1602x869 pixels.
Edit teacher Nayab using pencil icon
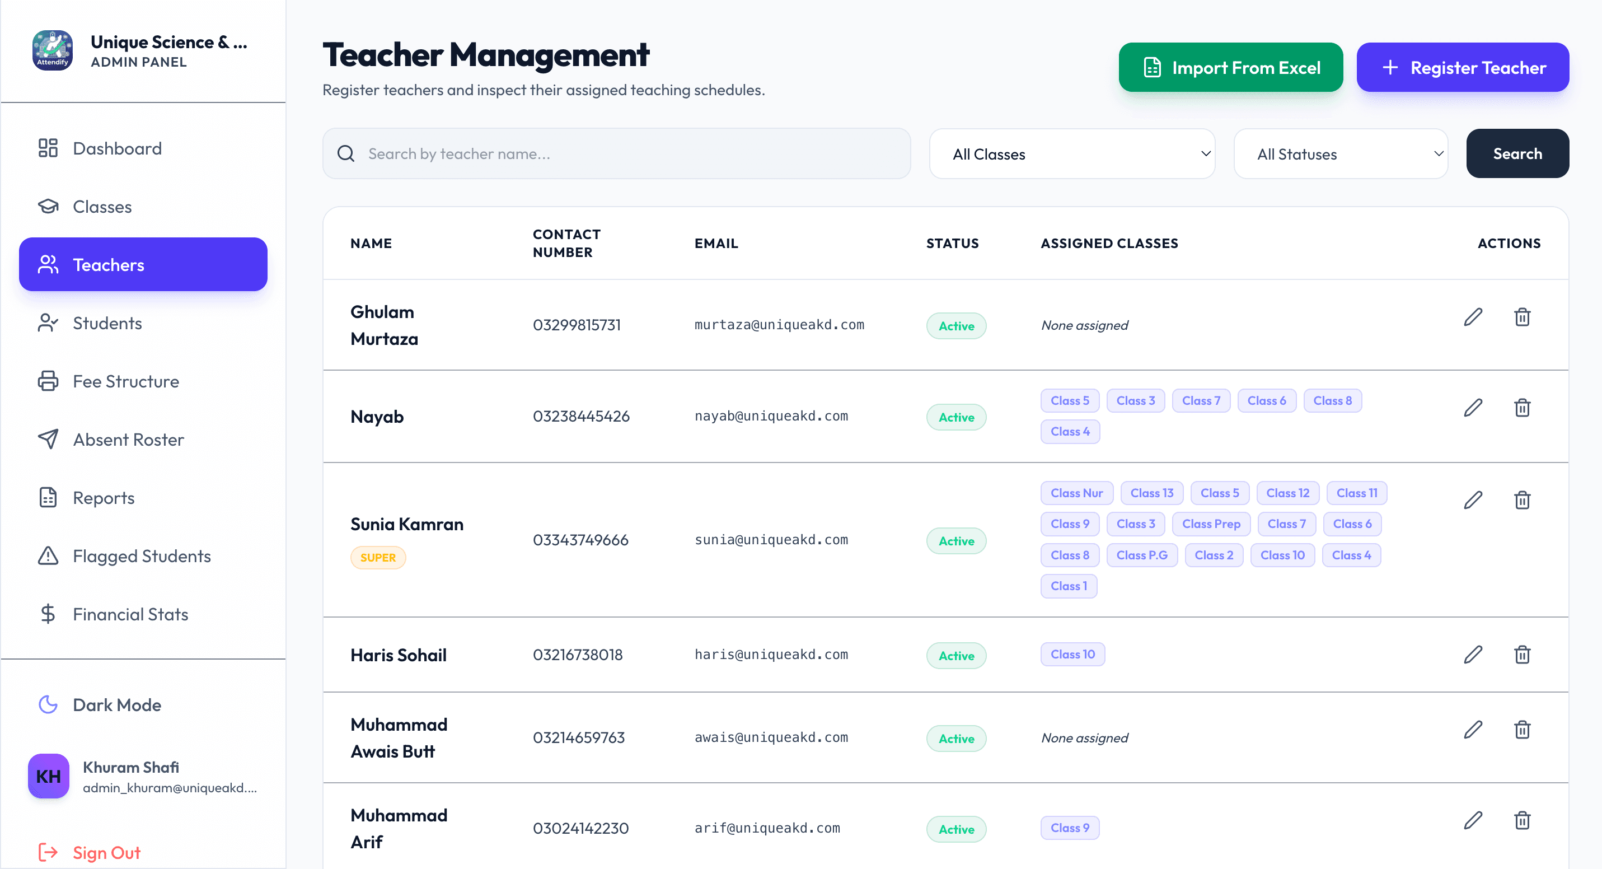[1473, 408]
